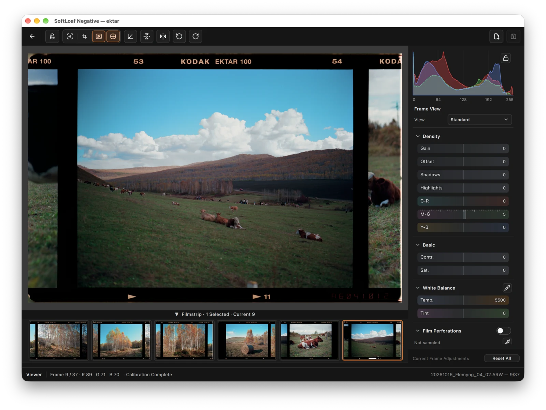Click the save disk icon
The height and width of the screenshot is (410, 546).
(x=513, y=36)
